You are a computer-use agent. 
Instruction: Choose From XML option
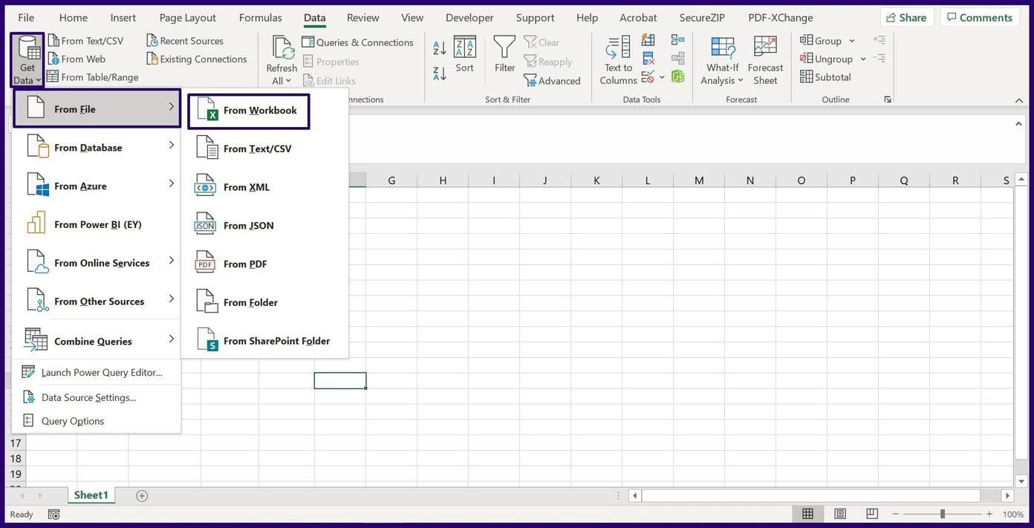(x=265, y=187)
